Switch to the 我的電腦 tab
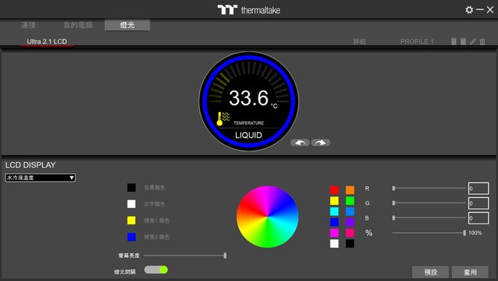The width and height of the screenshot is (498, 281). [78, 25]
